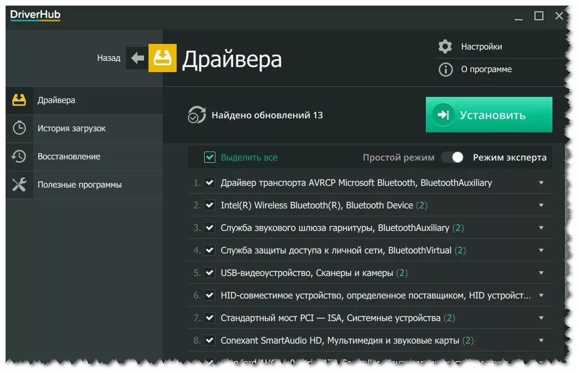Click the refresh icon near Найдено обновлений
Screen dimensions: 580x374
coord(196,115)
